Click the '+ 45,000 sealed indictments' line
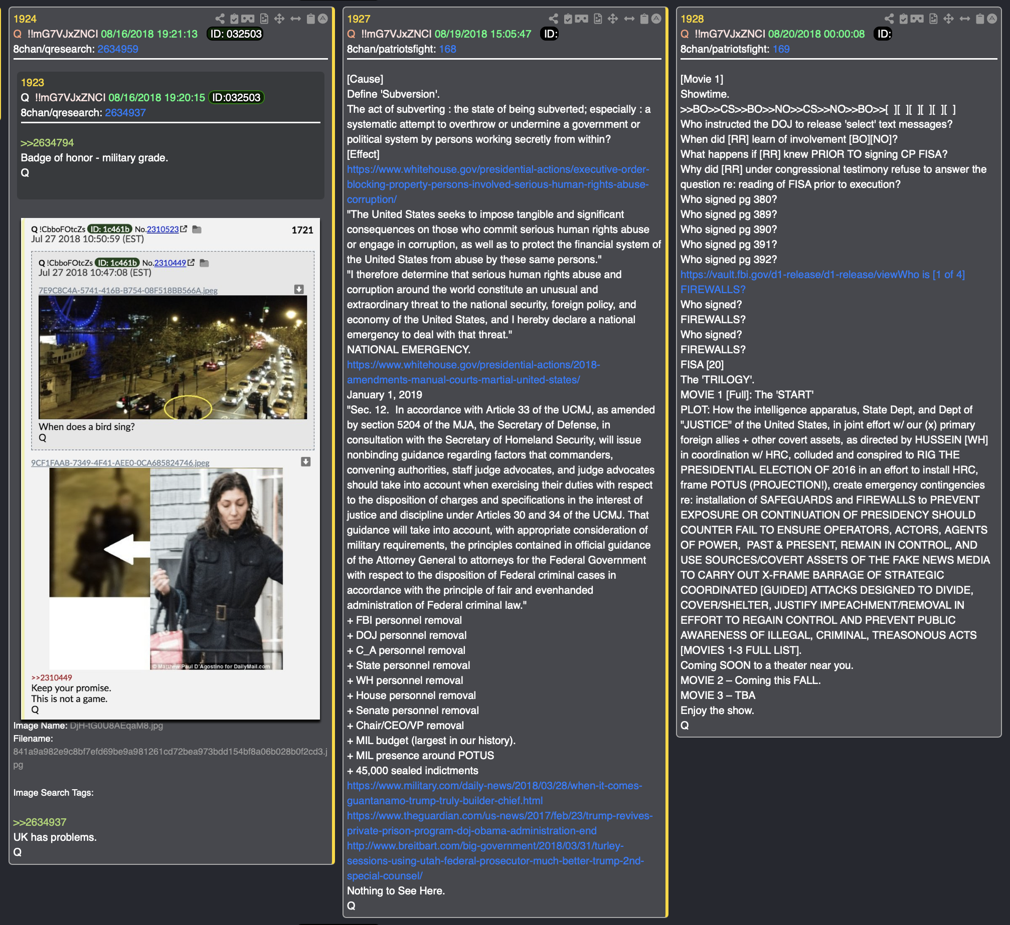The height and width of the screenshot is (925, 1010). [x=413, y=771]
